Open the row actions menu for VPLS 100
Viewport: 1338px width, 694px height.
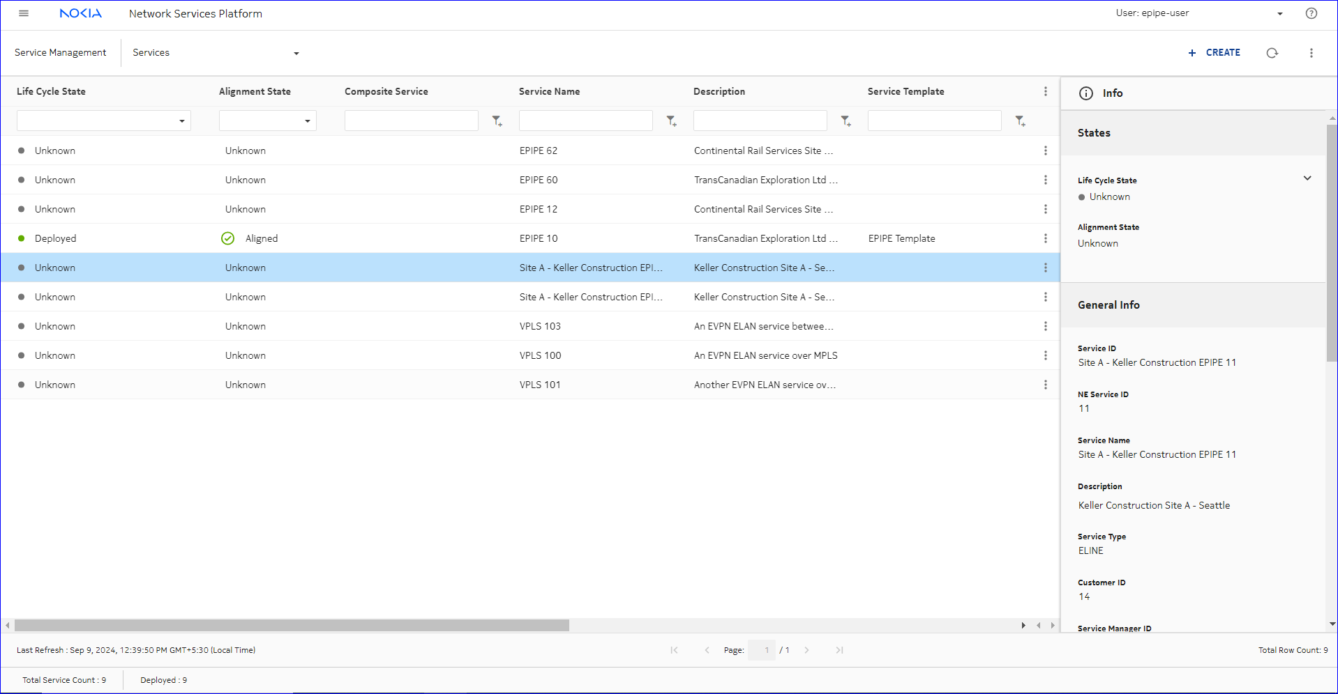pos(1045,355)
